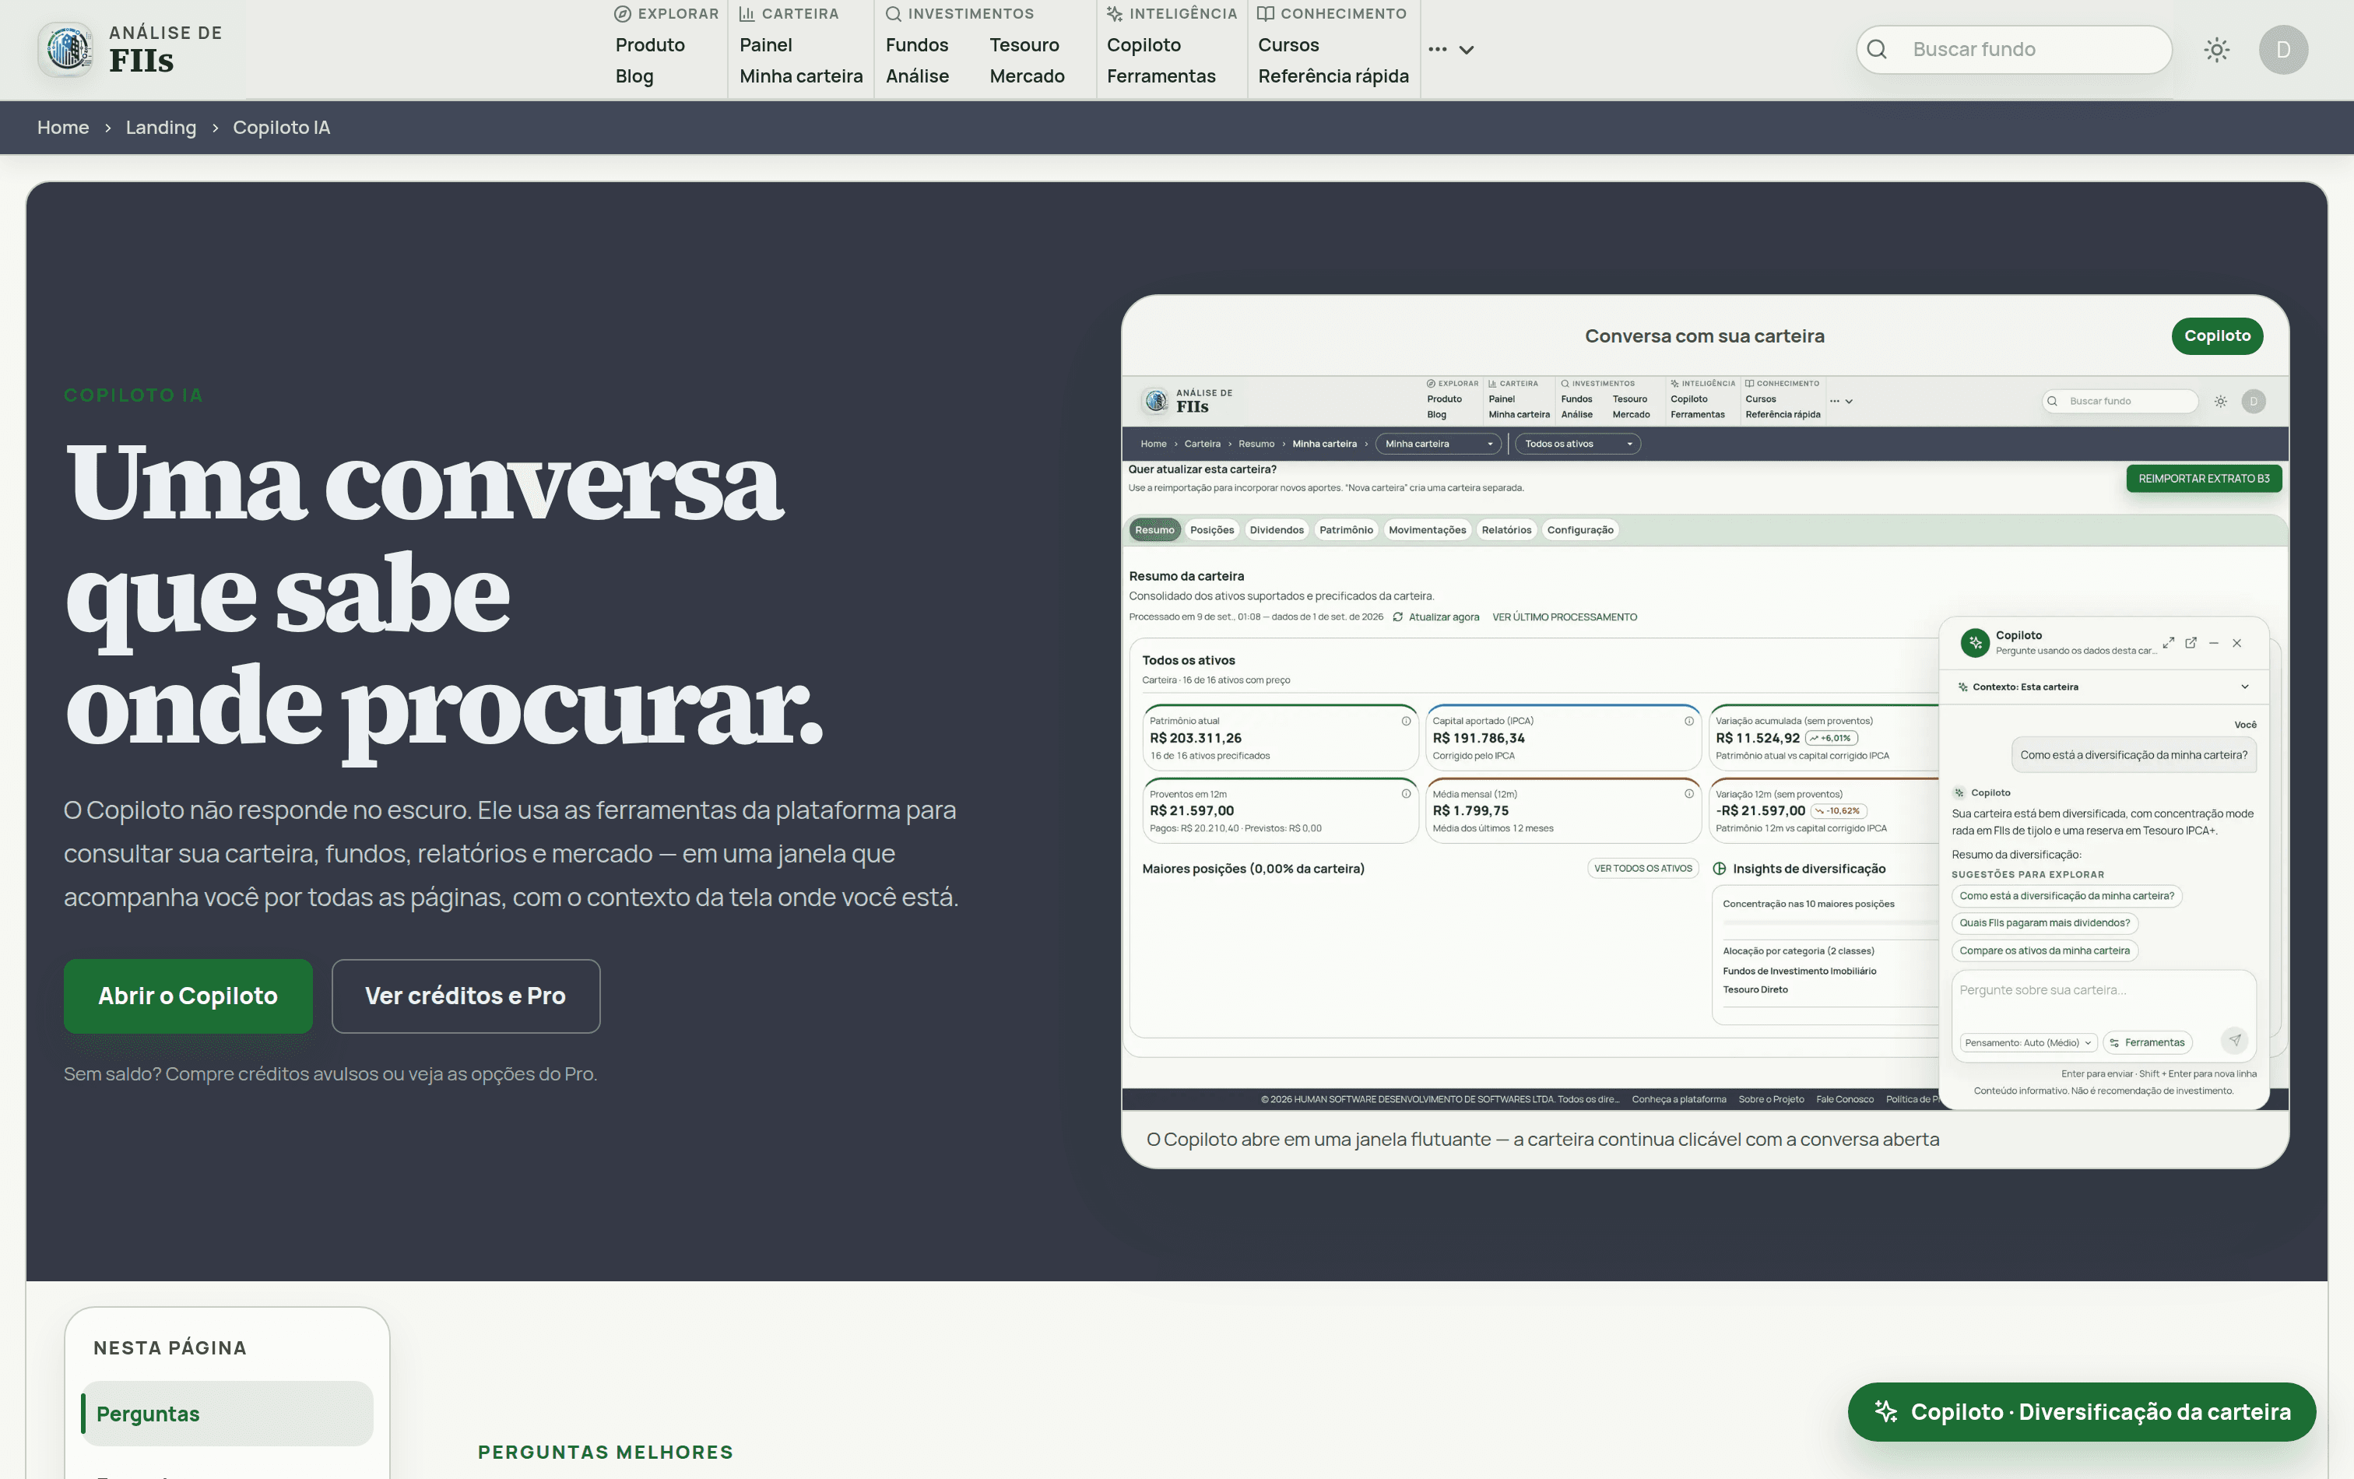Viewport: 2354px width, 1479px height.
Task: Click the green Copiloto pill badge
Action: coord(2217,335)
